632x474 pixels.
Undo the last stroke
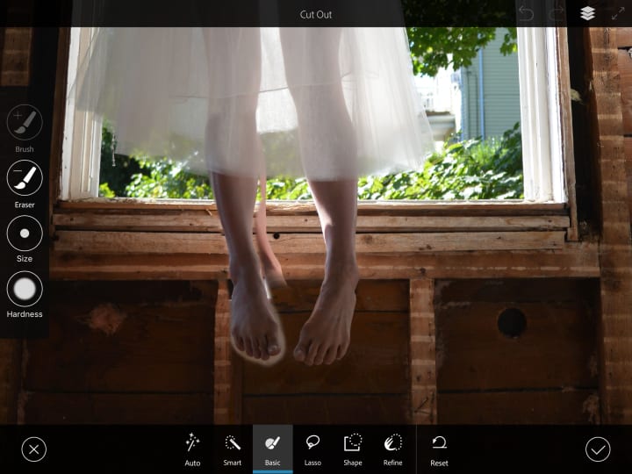[526, 14]
